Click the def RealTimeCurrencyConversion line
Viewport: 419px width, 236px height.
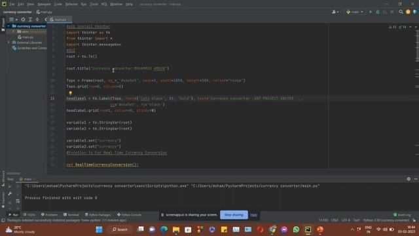pos(102,165)
